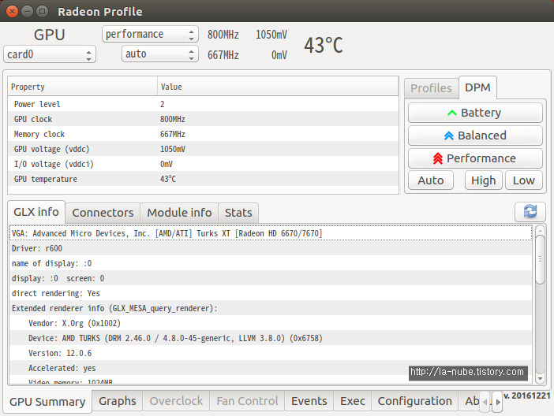Screen dimensions: 554x416
Task: Select the 'Version: 12.0.6' line
Action: (x=271, y=353)
